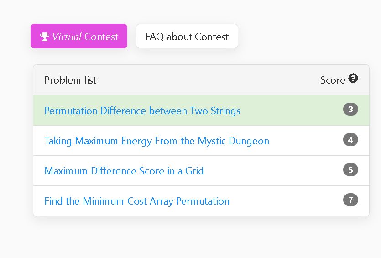Click empty area in the Grid problem row
381x258 pixels.
pyautogui.click(x=272, y=171)
